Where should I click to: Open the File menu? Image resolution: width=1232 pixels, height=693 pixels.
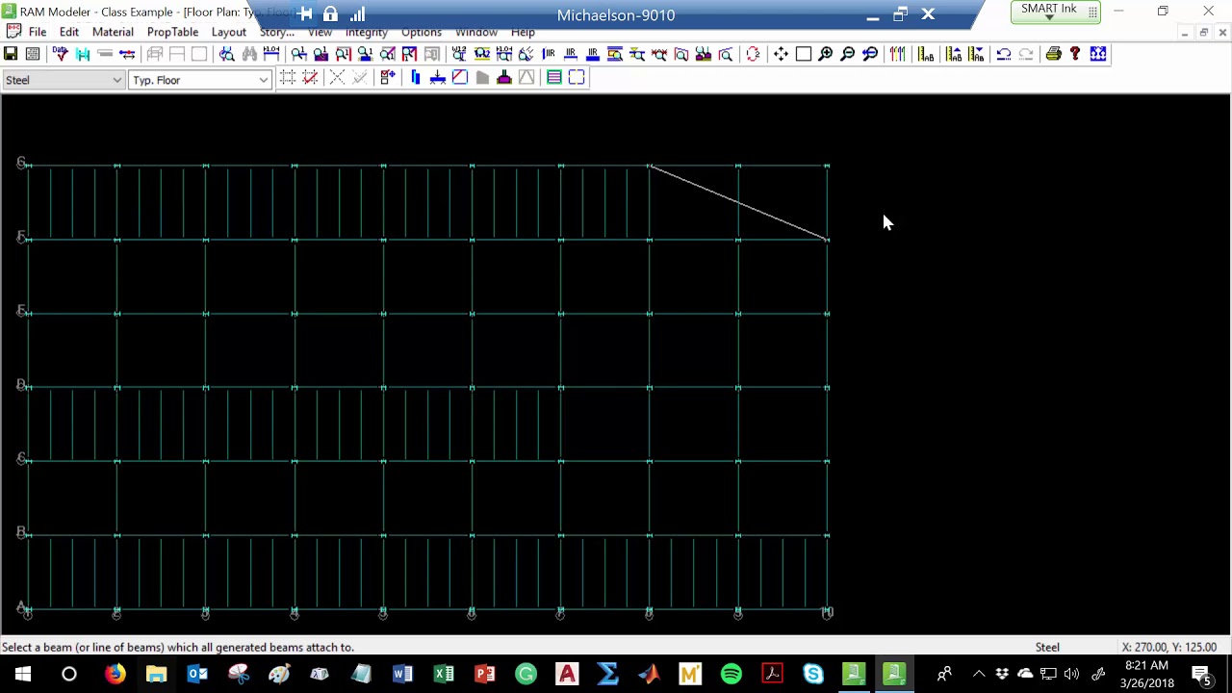tap(38, 32)
